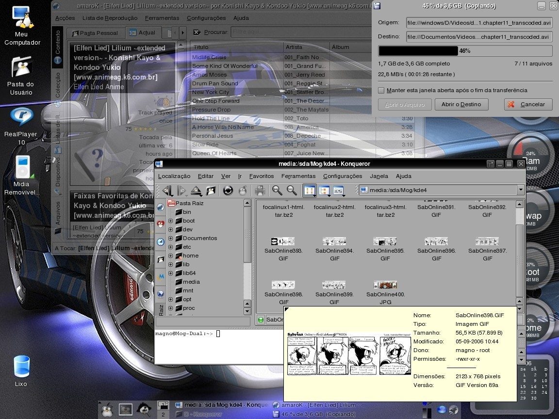Click the penguin start menu icon in panel
The width and height of the screenshot is (559, 419).
[107, 410]
